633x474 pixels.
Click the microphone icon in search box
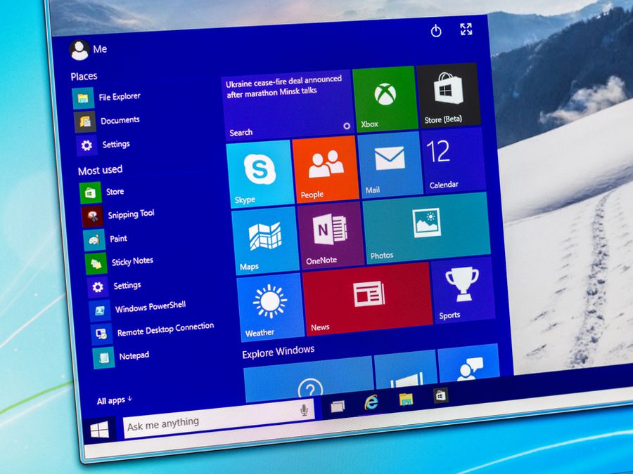tap(304, 410)
